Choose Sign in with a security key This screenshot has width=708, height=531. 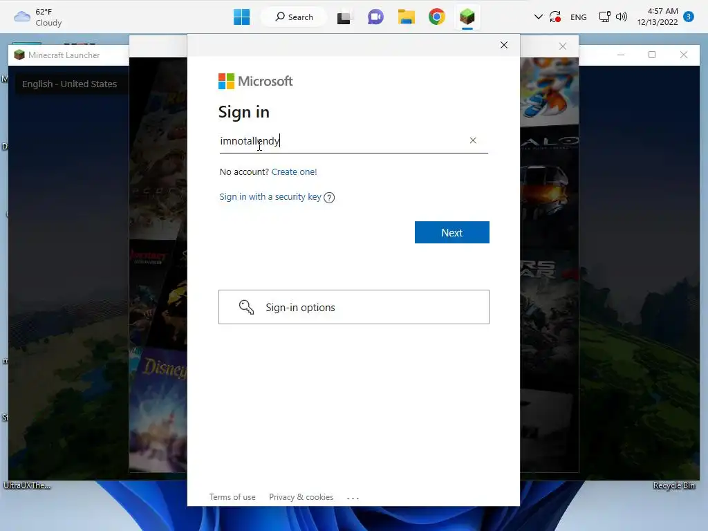pos(270,197)
